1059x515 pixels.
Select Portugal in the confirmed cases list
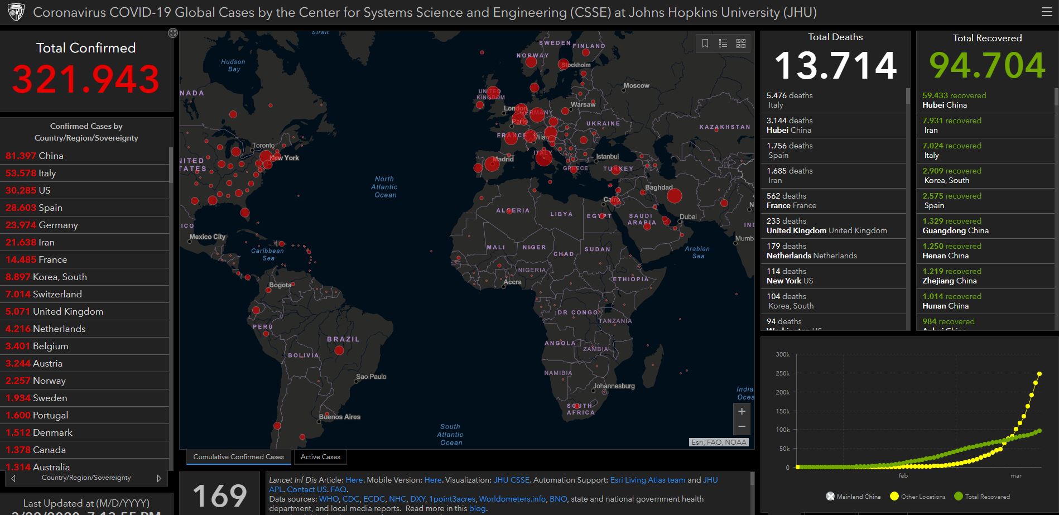point(84,415)
